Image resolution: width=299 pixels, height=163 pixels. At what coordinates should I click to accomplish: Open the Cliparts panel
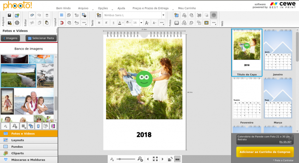[x=29, y=153]
